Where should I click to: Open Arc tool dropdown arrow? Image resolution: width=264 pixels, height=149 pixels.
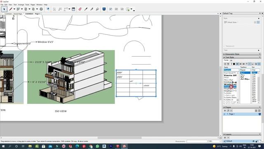pos(22,9)
